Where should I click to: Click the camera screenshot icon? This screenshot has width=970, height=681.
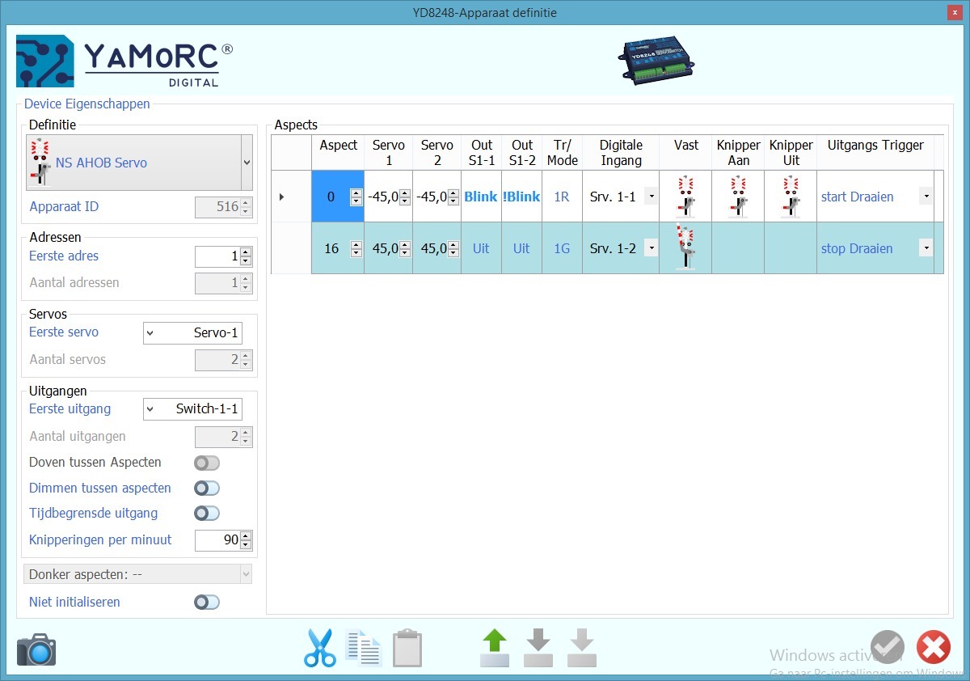[36, 649]
